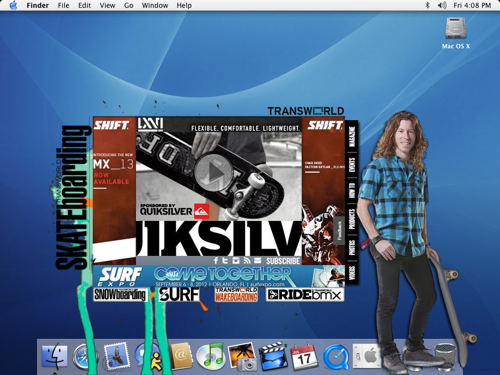Open the Trash in the Dock

[x=445, y=357]
